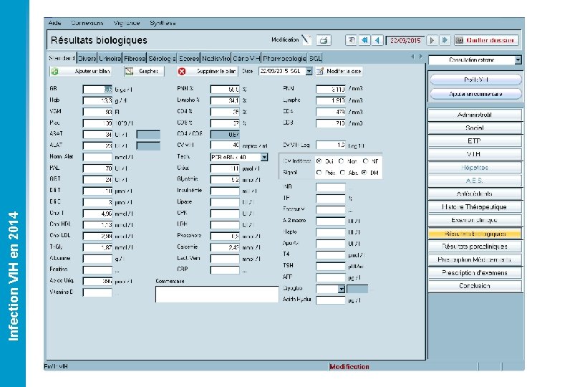The width and height of the screenshot is (580, 387).
Task: Open the Consultation externe dropdown
Action: pyautogui.click(x=518, y=59)
